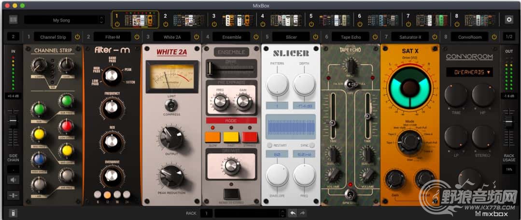Select rack chain 4 thumbnail

pos(286,20)
